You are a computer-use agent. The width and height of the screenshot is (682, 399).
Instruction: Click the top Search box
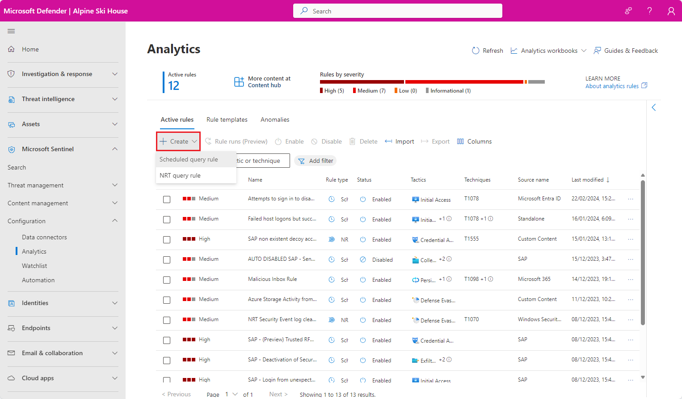coord(398,11)
